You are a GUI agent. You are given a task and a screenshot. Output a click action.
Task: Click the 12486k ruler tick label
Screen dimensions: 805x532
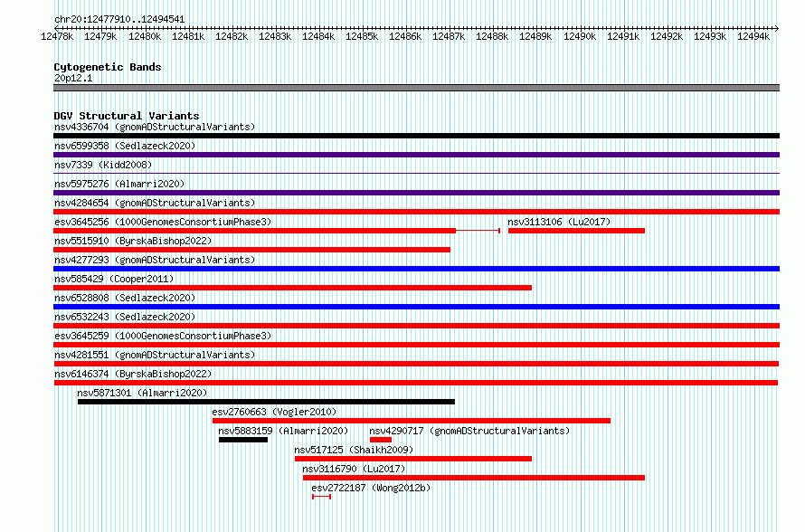[x=405, y=36]
